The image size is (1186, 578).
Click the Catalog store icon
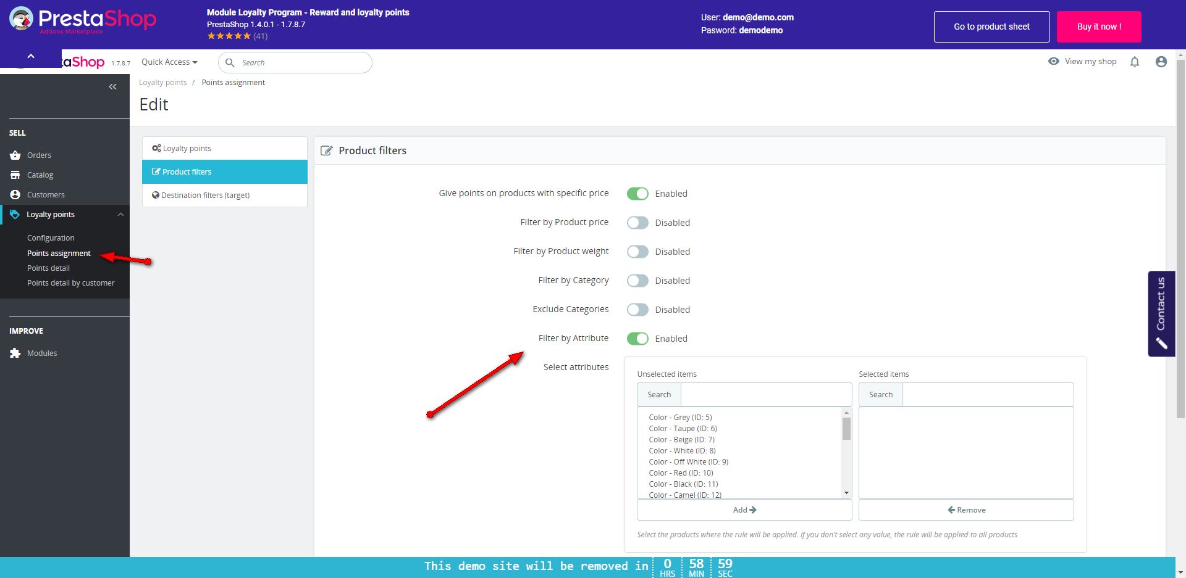pos(15,175)
